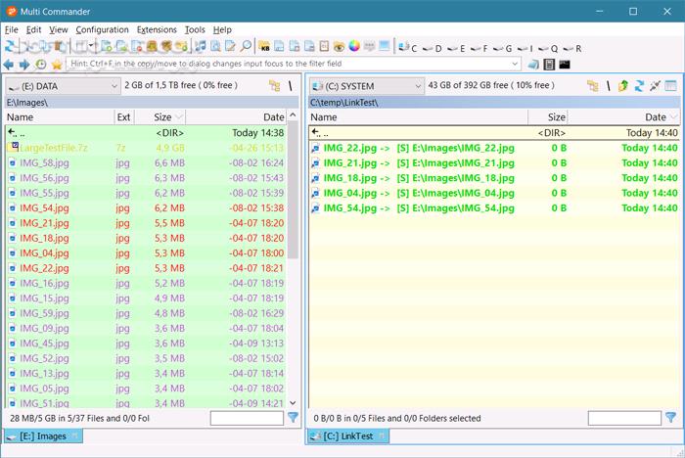
Task: Switch to drive C button in toolbar
Action: click(x=408, y=48)
